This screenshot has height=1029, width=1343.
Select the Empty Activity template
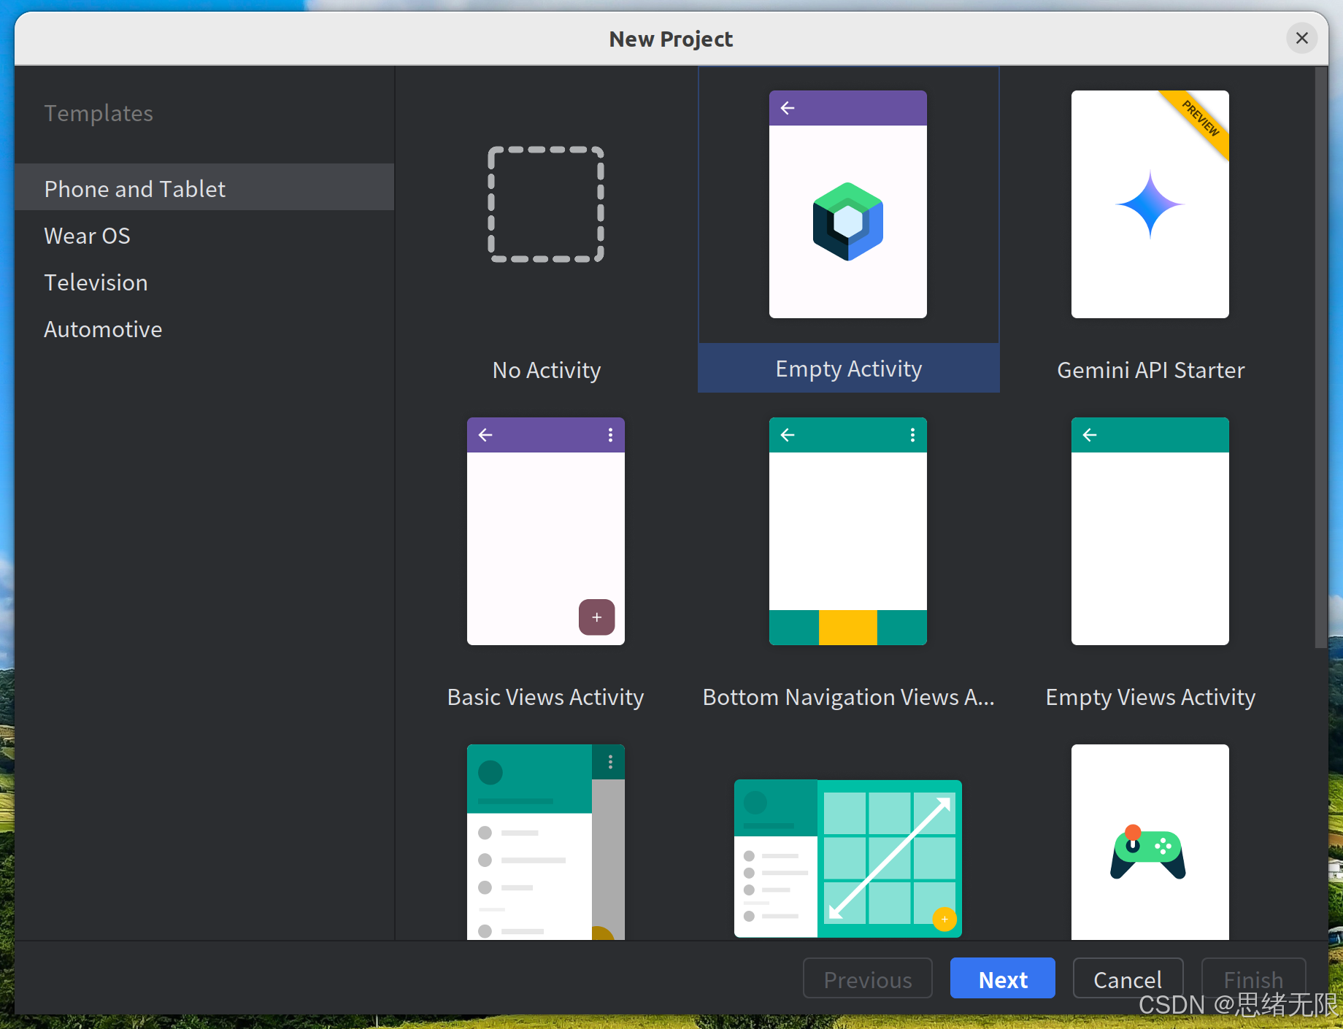pos(847,369)
